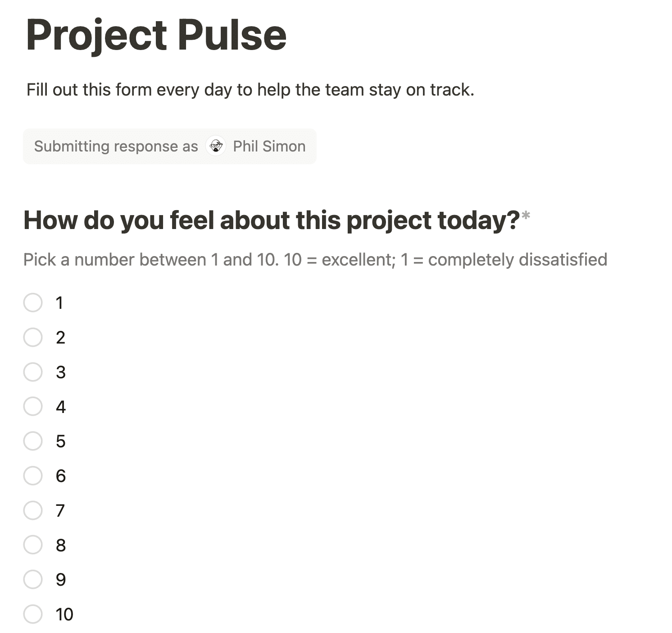Click the 'Submitting response as' label
This screenshot has width=672, height=633.
pos(116,147)
